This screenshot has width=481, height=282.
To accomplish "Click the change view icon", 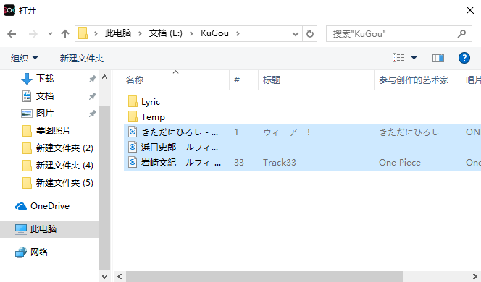I will pyautogui.click(x=398, y=58).
